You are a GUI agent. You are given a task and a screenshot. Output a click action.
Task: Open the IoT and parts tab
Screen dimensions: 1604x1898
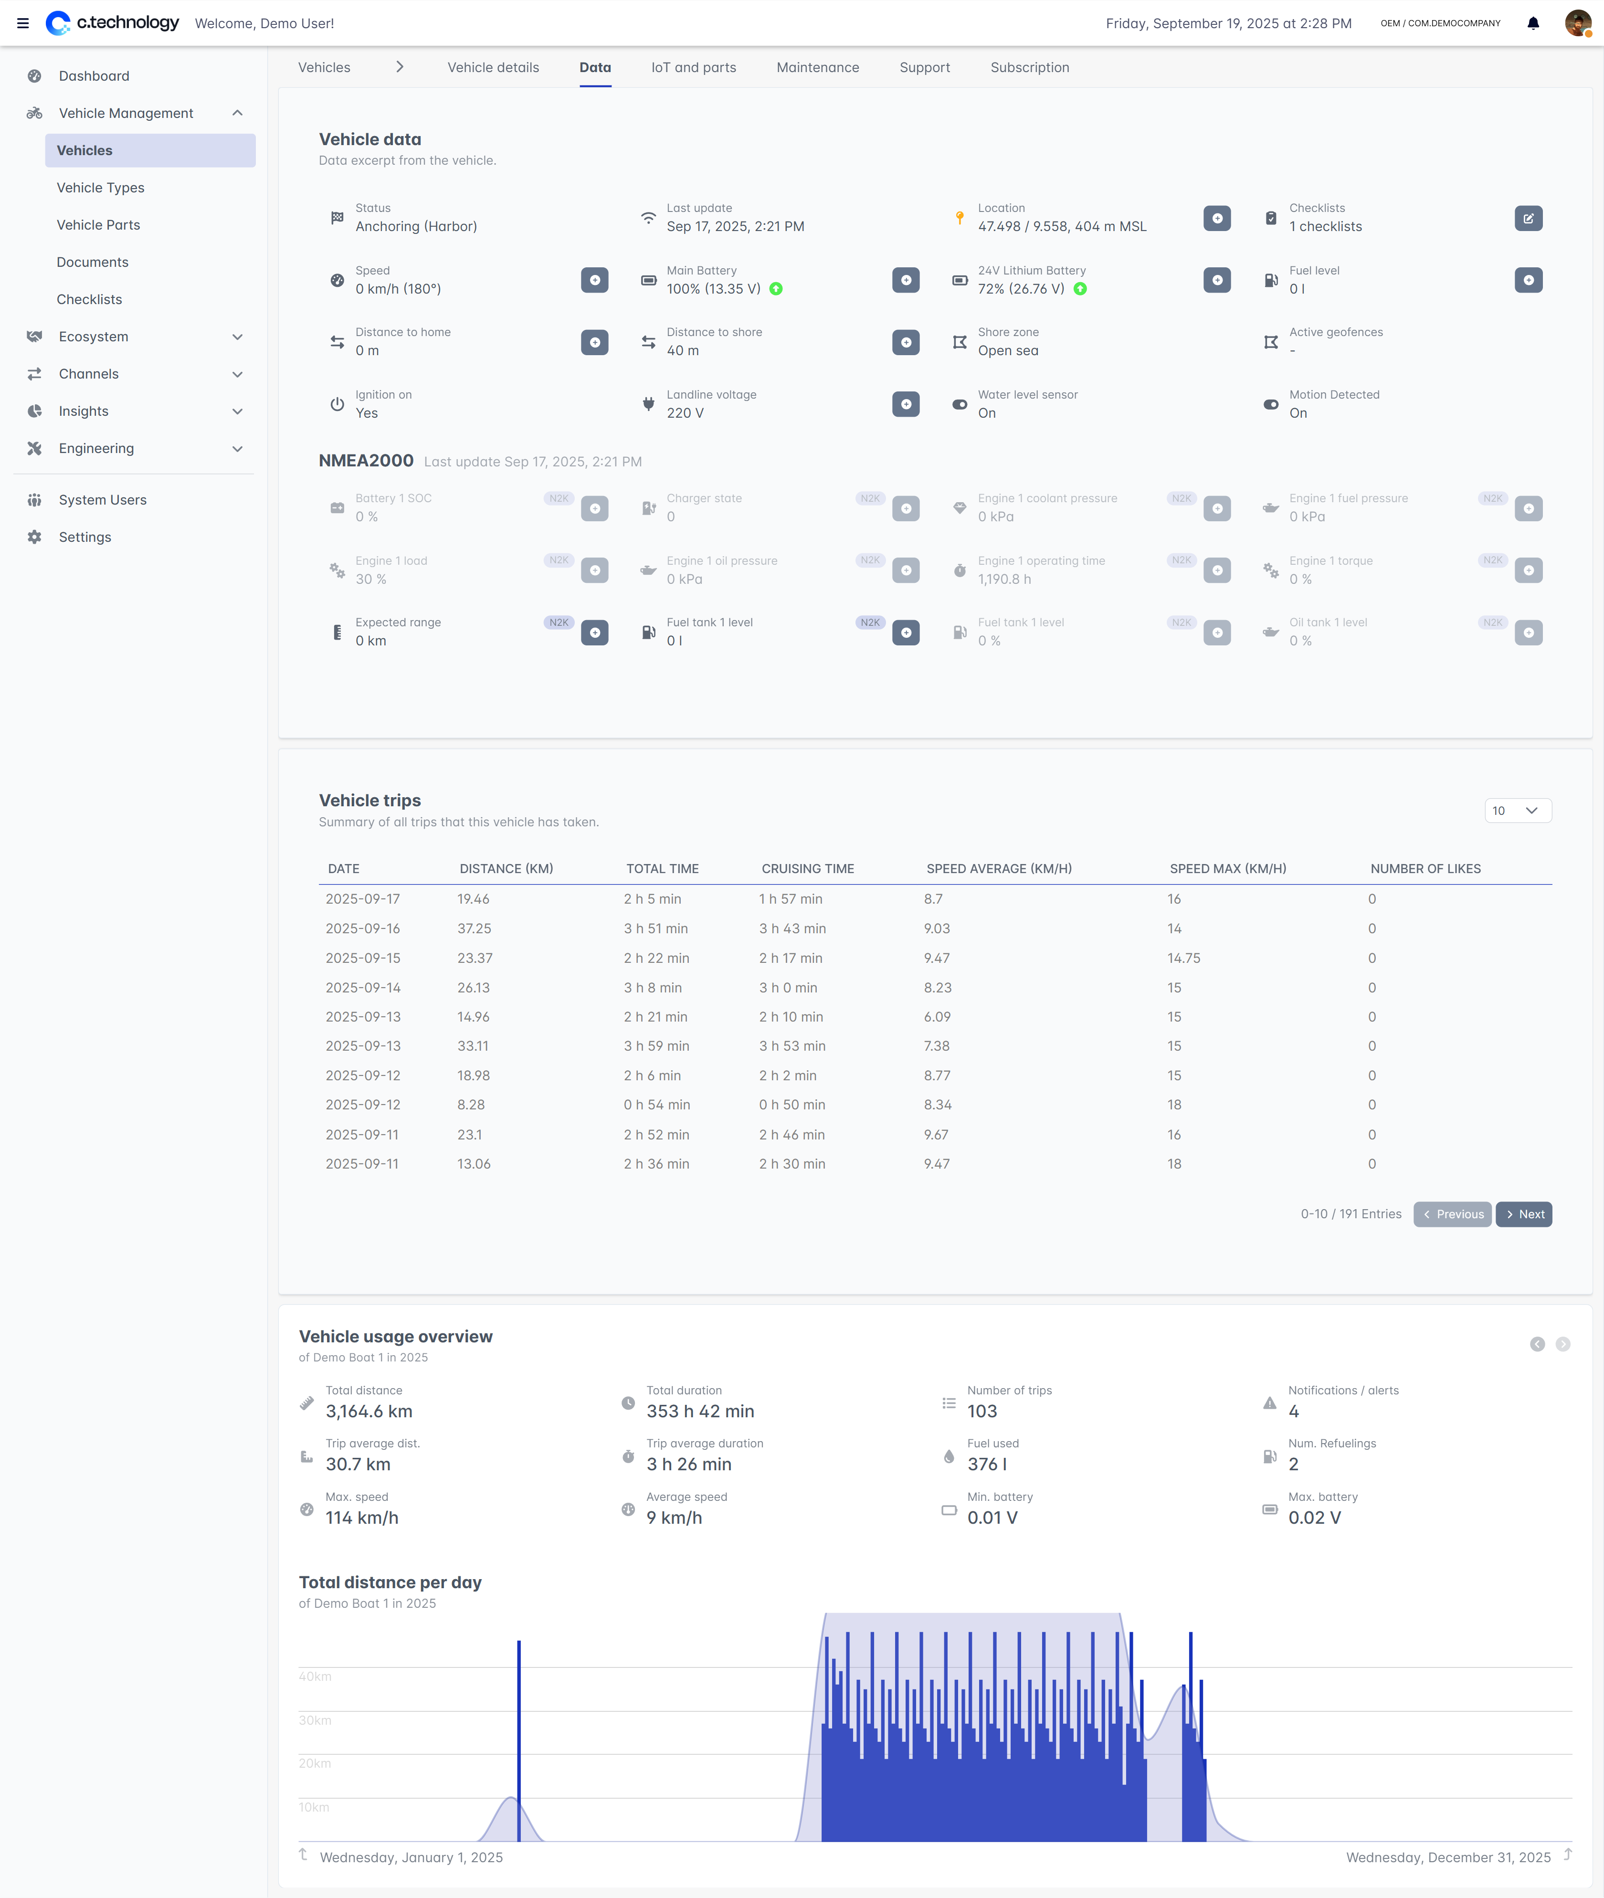[693, 67]
